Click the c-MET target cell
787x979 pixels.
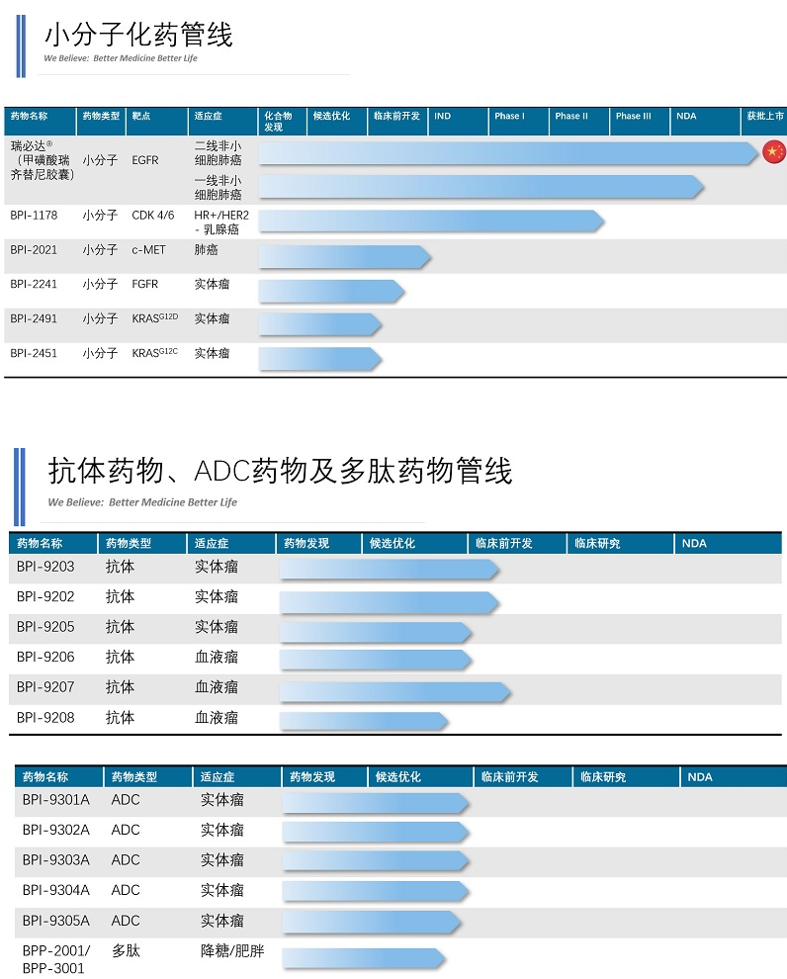(x=148, y=250)
